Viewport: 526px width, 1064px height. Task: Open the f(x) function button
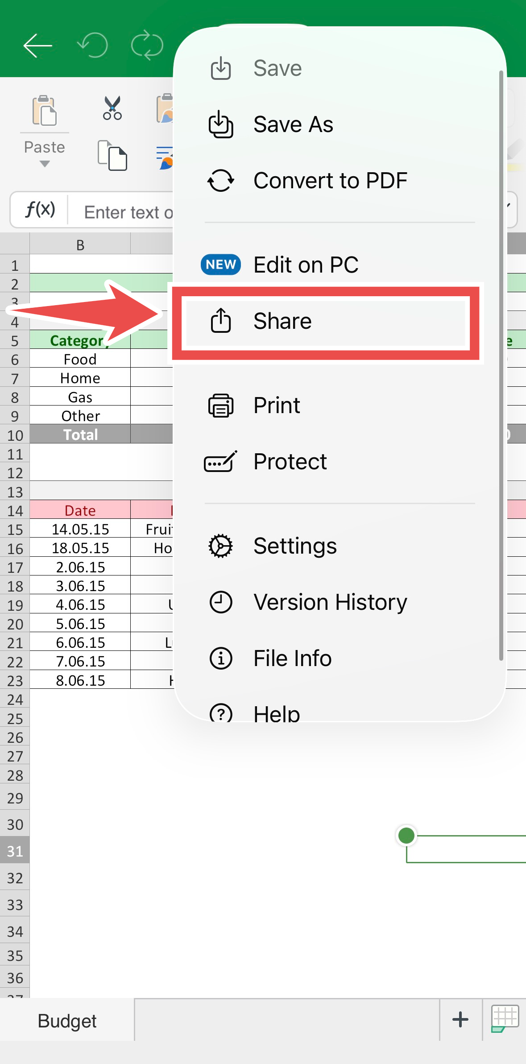coord(40,209)
